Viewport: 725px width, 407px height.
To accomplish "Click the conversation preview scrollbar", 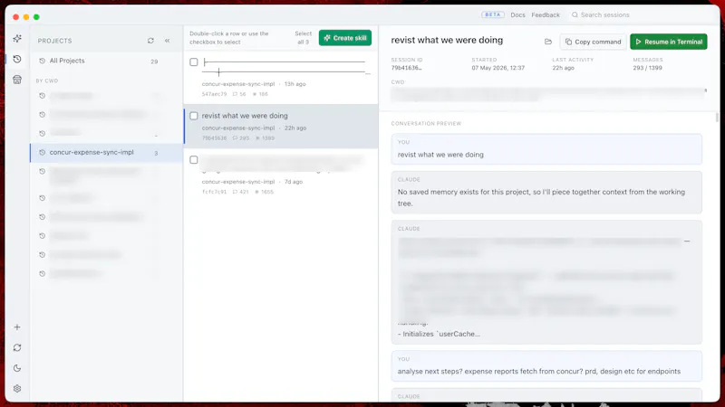I will coord(717,118).
